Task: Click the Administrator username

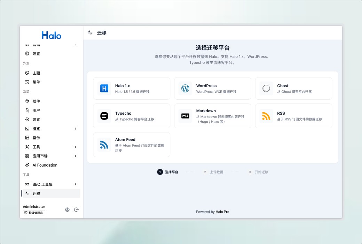Action: coord(34,207)
